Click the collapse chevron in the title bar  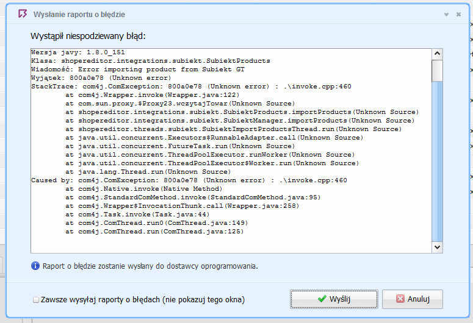click(x=447, y=15)
